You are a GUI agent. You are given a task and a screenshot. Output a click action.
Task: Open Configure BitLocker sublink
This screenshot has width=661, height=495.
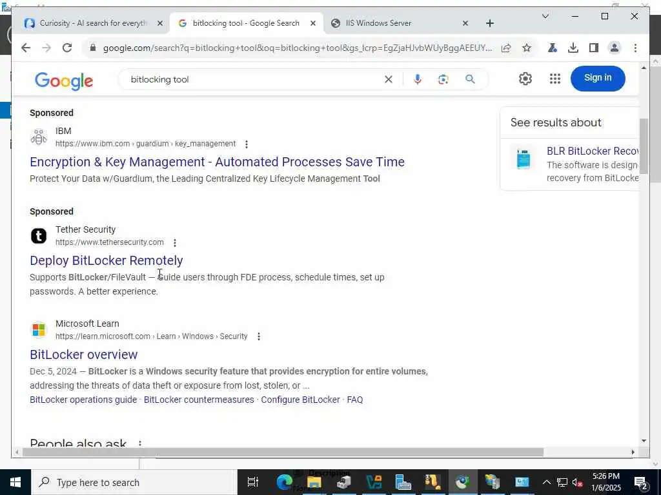pos(300,400)
